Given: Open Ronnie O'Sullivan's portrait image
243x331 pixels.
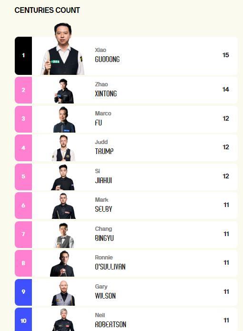Looking at the screenshot, I should click(62, 264).
